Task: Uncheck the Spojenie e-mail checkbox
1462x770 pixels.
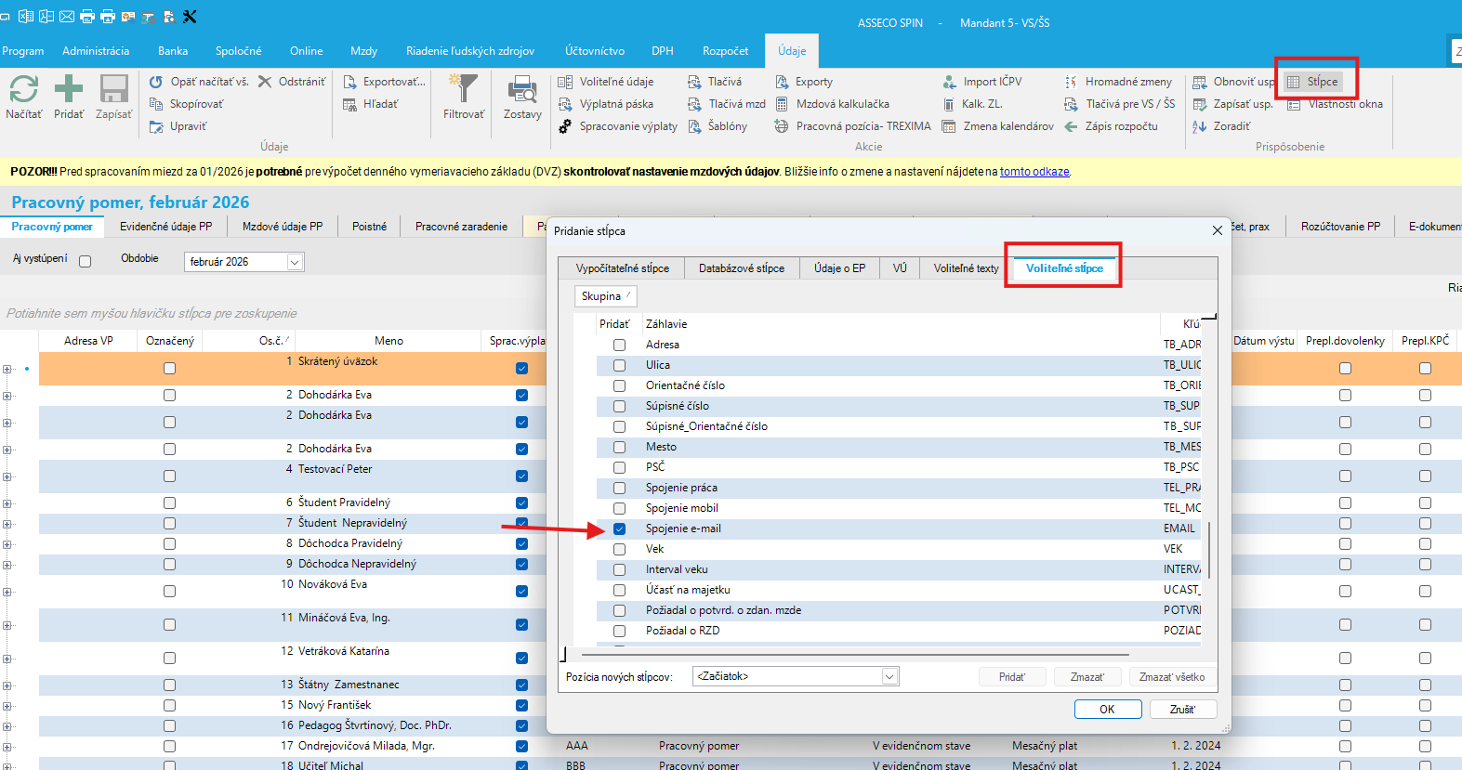Action: click(x=619, y=529)
